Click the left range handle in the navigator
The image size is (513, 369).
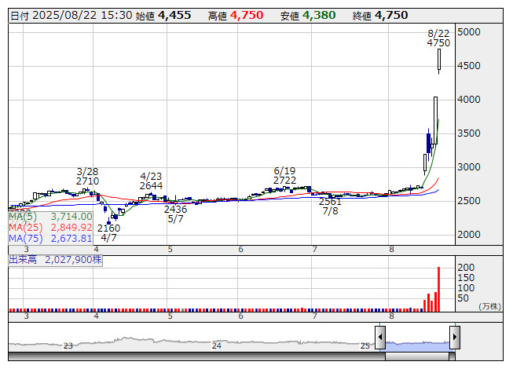(x=380, y=338)
